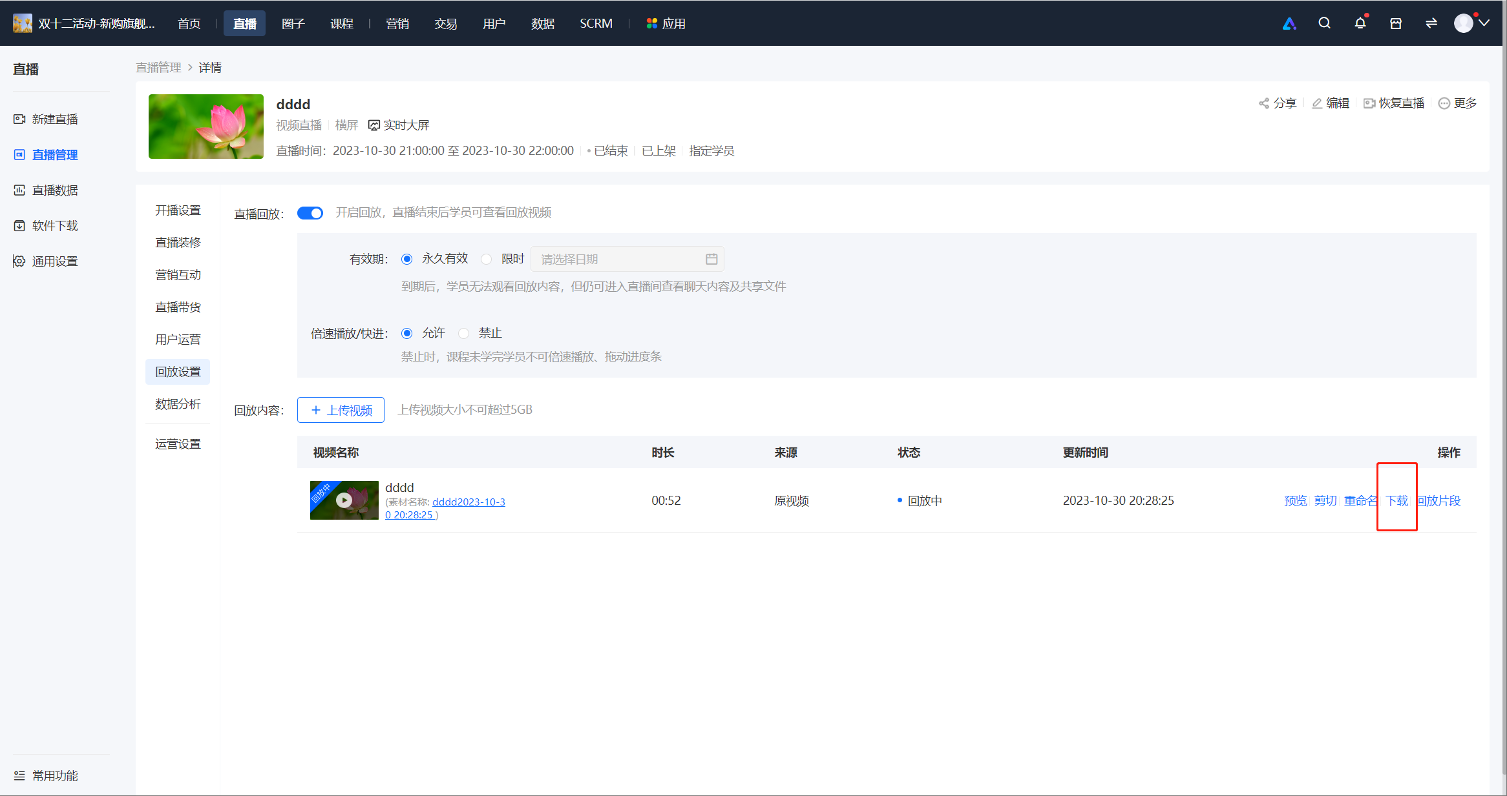Click the switch arrows icon
This screenshot has height=796, width=1507.
[1431, 23]
